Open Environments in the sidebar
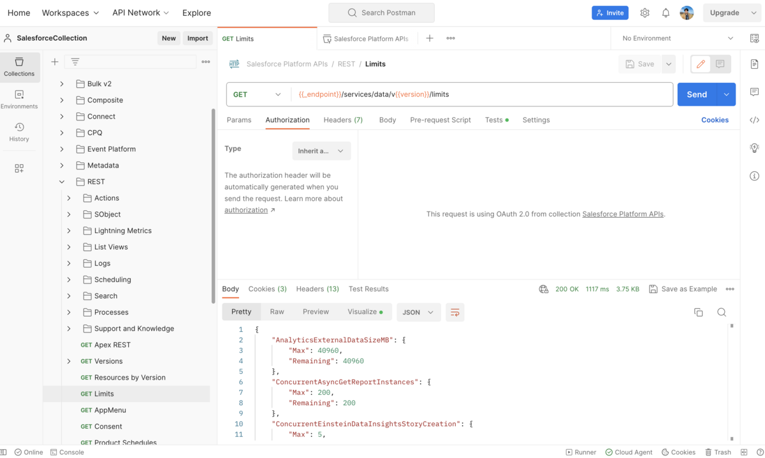The image size is (765, 458). click(19, 100)
